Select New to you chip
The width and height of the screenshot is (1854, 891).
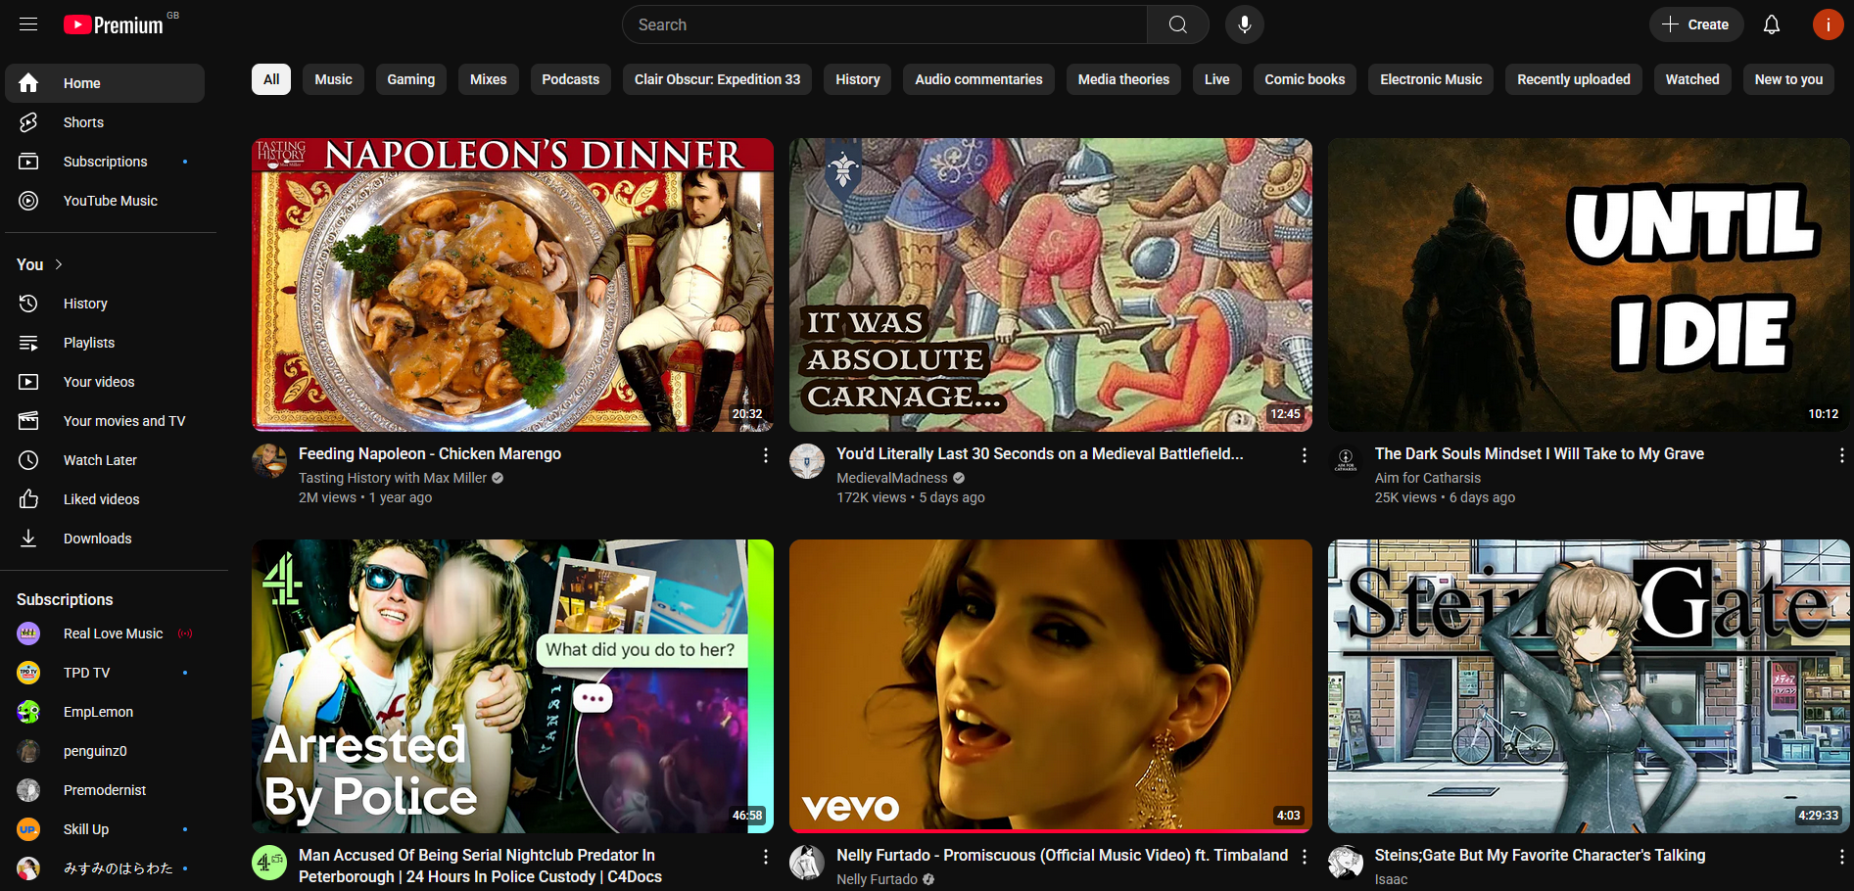1788,79
